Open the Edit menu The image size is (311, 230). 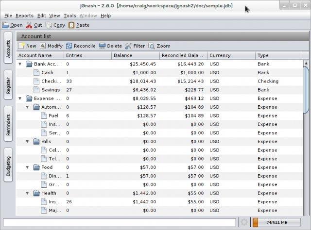coord(42,16)
